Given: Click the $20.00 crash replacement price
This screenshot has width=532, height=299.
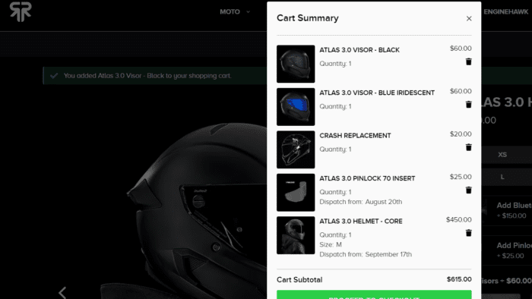Looking at the screenshot, I should pyautogui.click(x=461, y=134).
